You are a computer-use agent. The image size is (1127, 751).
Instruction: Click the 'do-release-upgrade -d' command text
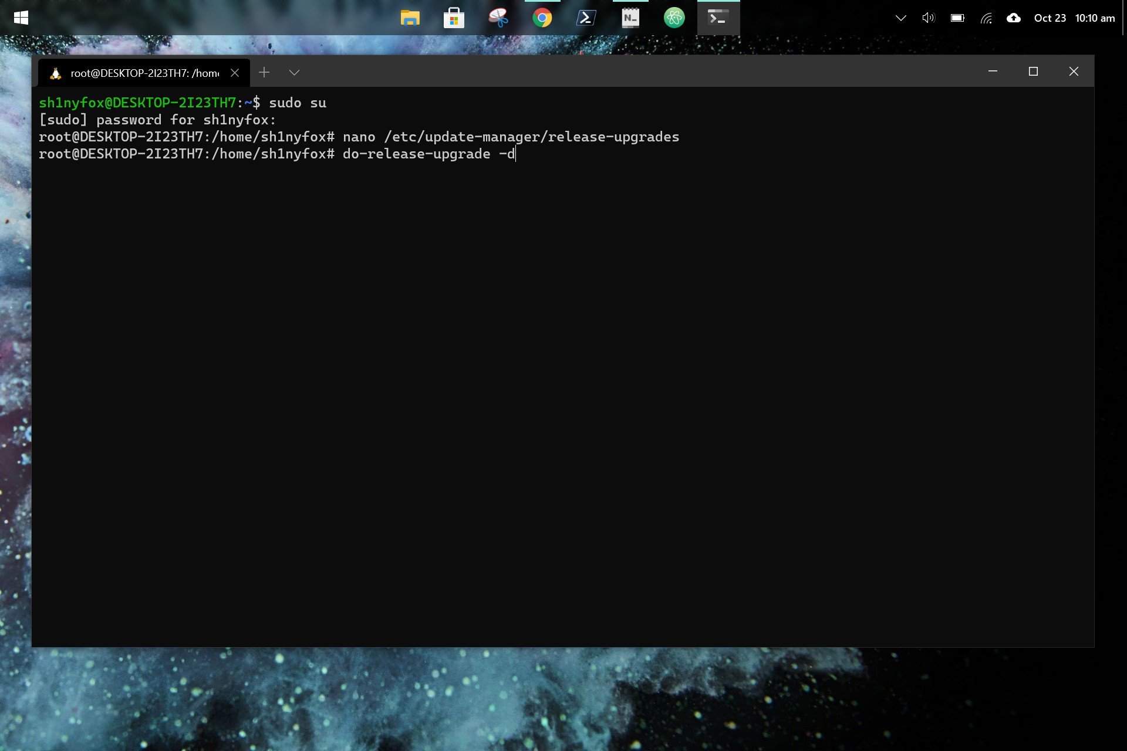pos(428,154)
